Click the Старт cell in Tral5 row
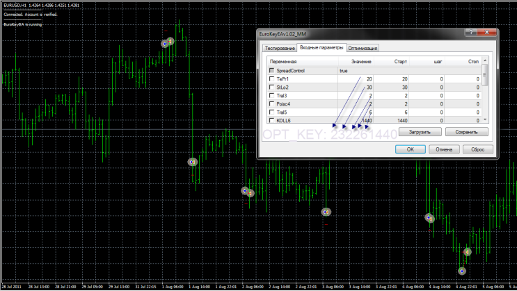This screenshot has width=517, height=291. [x=391, y=113]
